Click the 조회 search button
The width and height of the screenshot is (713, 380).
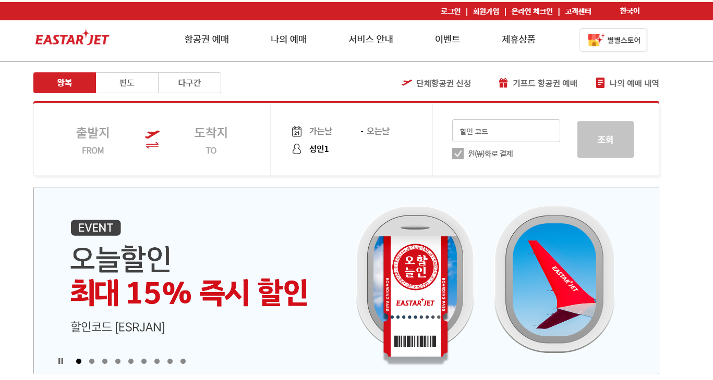click(606, 140)
